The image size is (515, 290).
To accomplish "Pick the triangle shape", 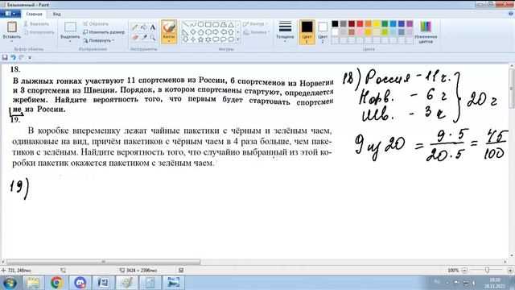I will 231,25.
